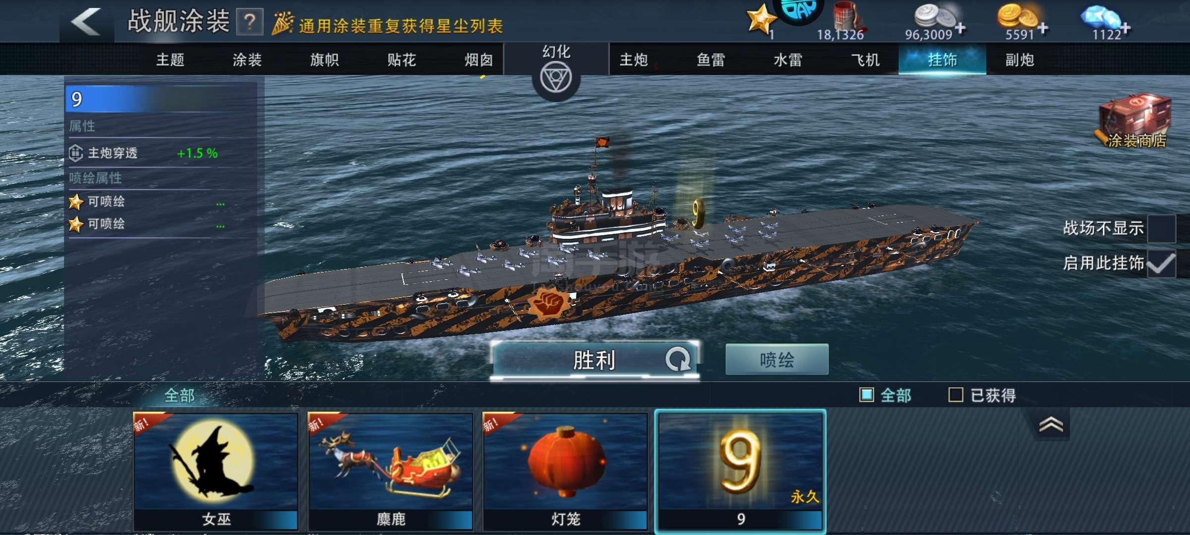The image size is (1190, 535).
Task: Cycle the 胜利 animation selector
Action: (678, 360)
